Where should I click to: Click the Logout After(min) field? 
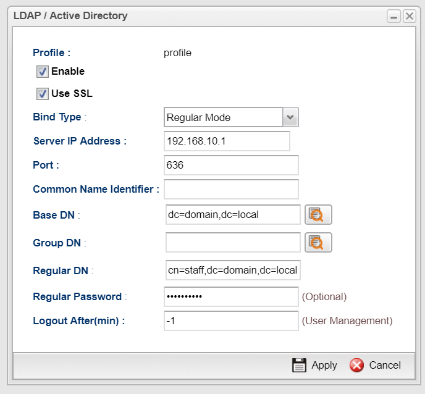[231, 321]
